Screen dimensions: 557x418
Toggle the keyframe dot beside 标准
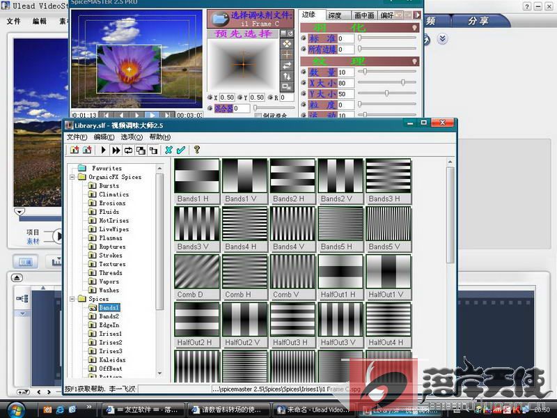304,38
